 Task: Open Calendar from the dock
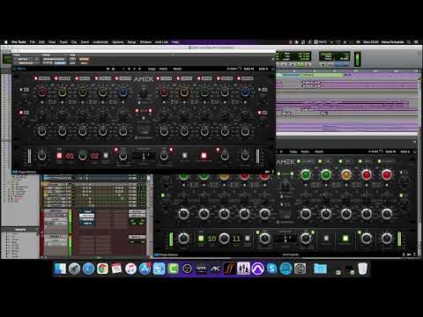click(x=116, y=269)
